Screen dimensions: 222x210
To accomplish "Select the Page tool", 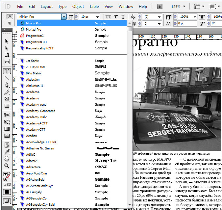I will pos(7,55).
